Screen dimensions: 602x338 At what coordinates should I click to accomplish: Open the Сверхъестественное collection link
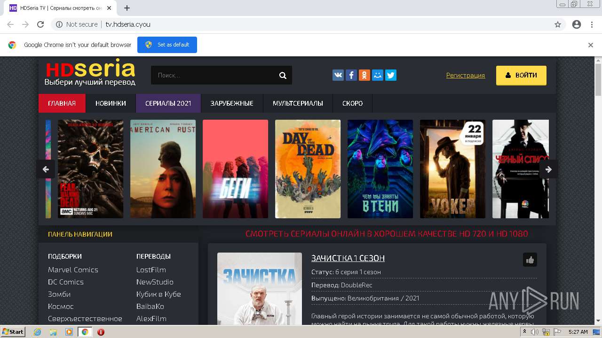pos(85,318)
